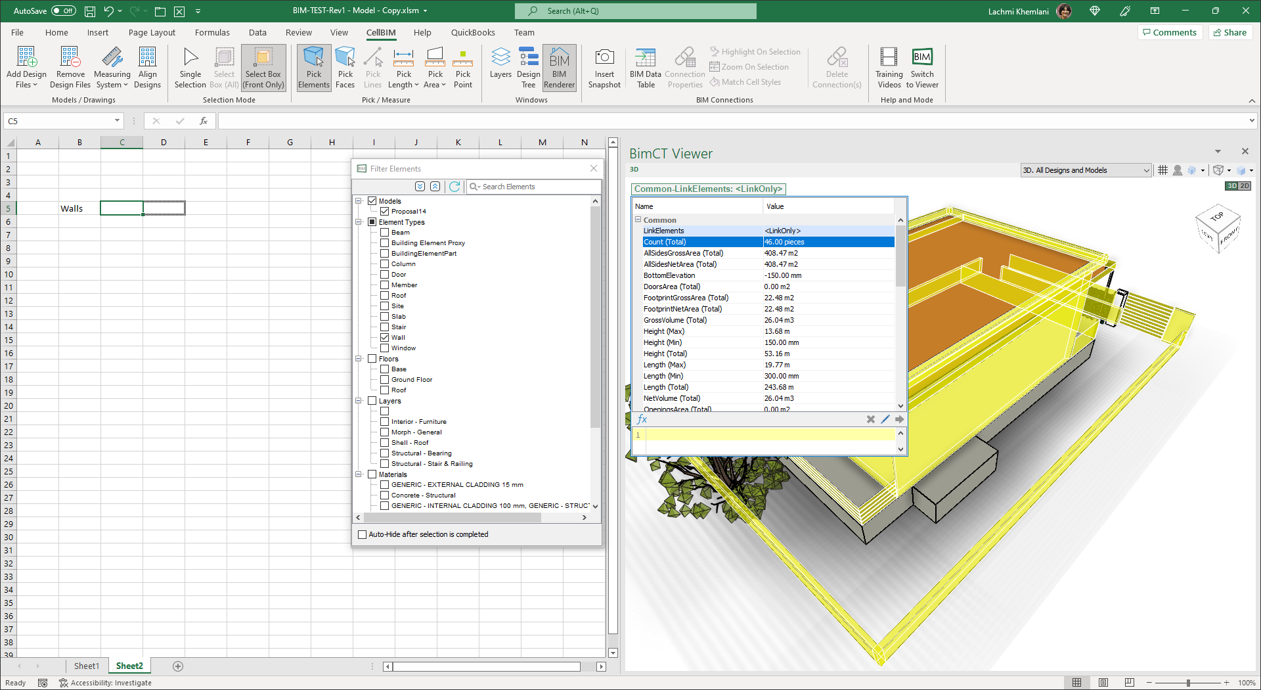Click in Search Elements field
The width and height of the screenshot is (1261, 690).
(x=533, y=187)
